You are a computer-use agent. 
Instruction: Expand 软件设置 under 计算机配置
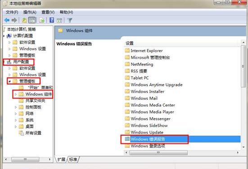[9, 42]
